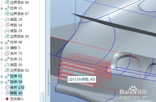
Task: Select the 修剪 40 label
Action: click(16, 93)
